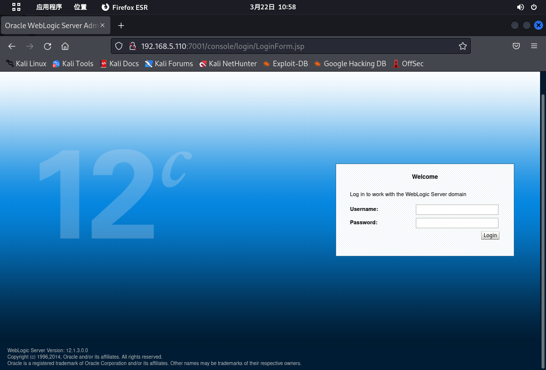Open the Kali Linux bookmark
Viewport: 546px width, 370px height.
pyautogui.click(x=26, y=64)
